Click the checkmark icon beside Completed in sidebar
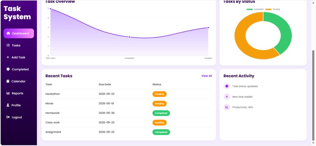This screenshot has height=146, width=316. click(x=8, y=69)
